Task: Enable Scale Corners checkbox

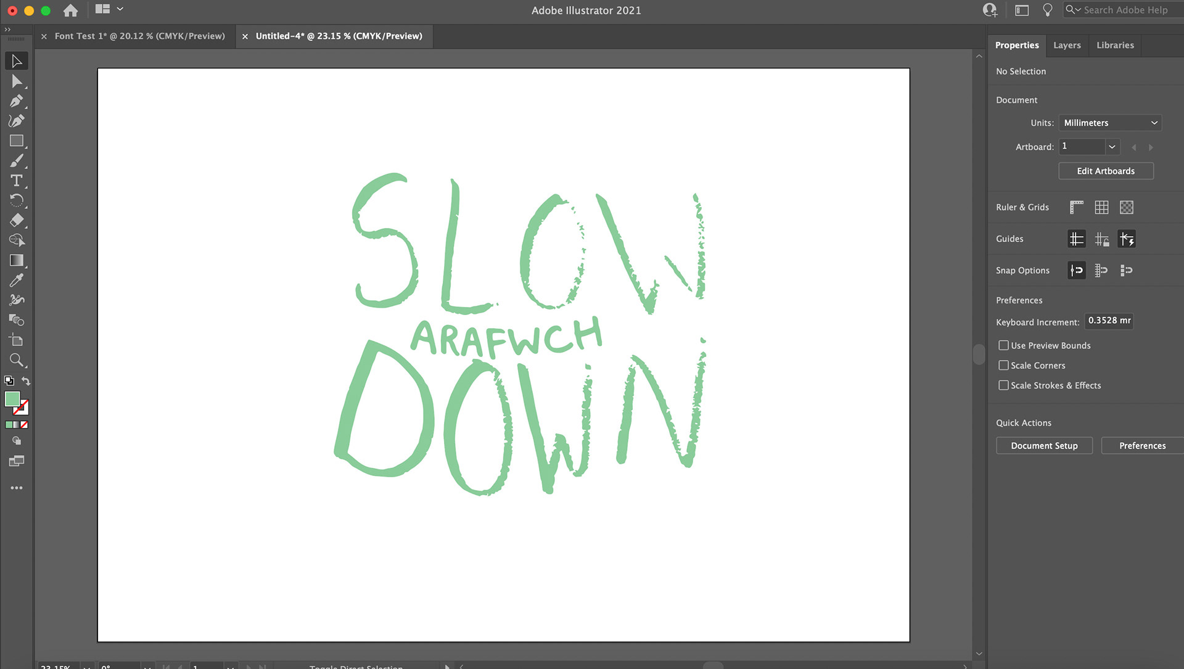Action: tap(1004, 365)
